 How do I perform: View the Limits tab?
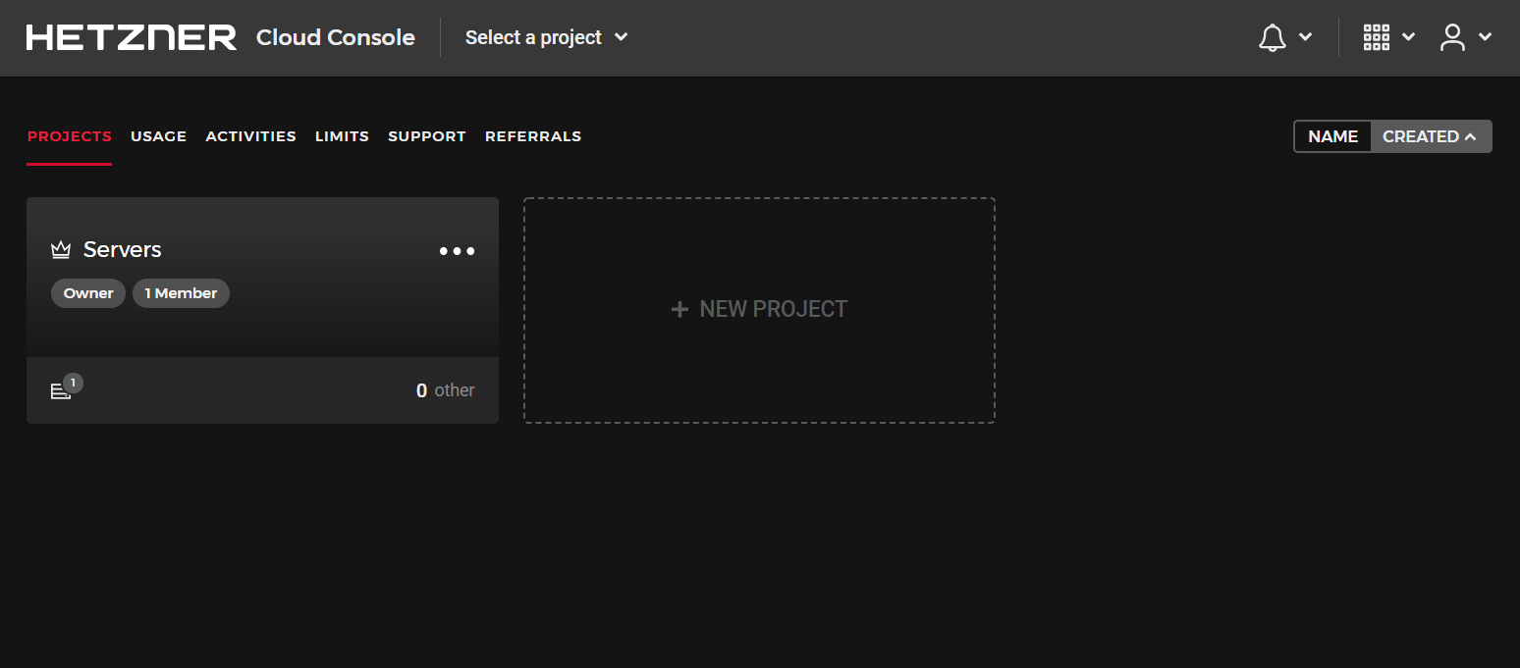(342, 136)
